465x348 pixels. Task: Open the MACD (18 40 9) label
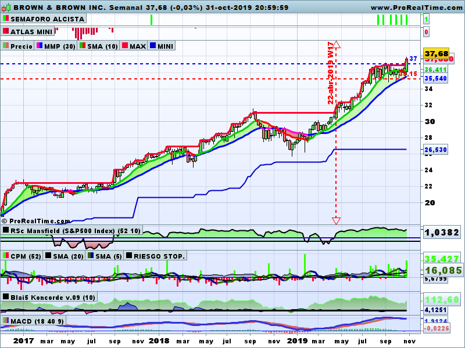(x=37, y=321)
